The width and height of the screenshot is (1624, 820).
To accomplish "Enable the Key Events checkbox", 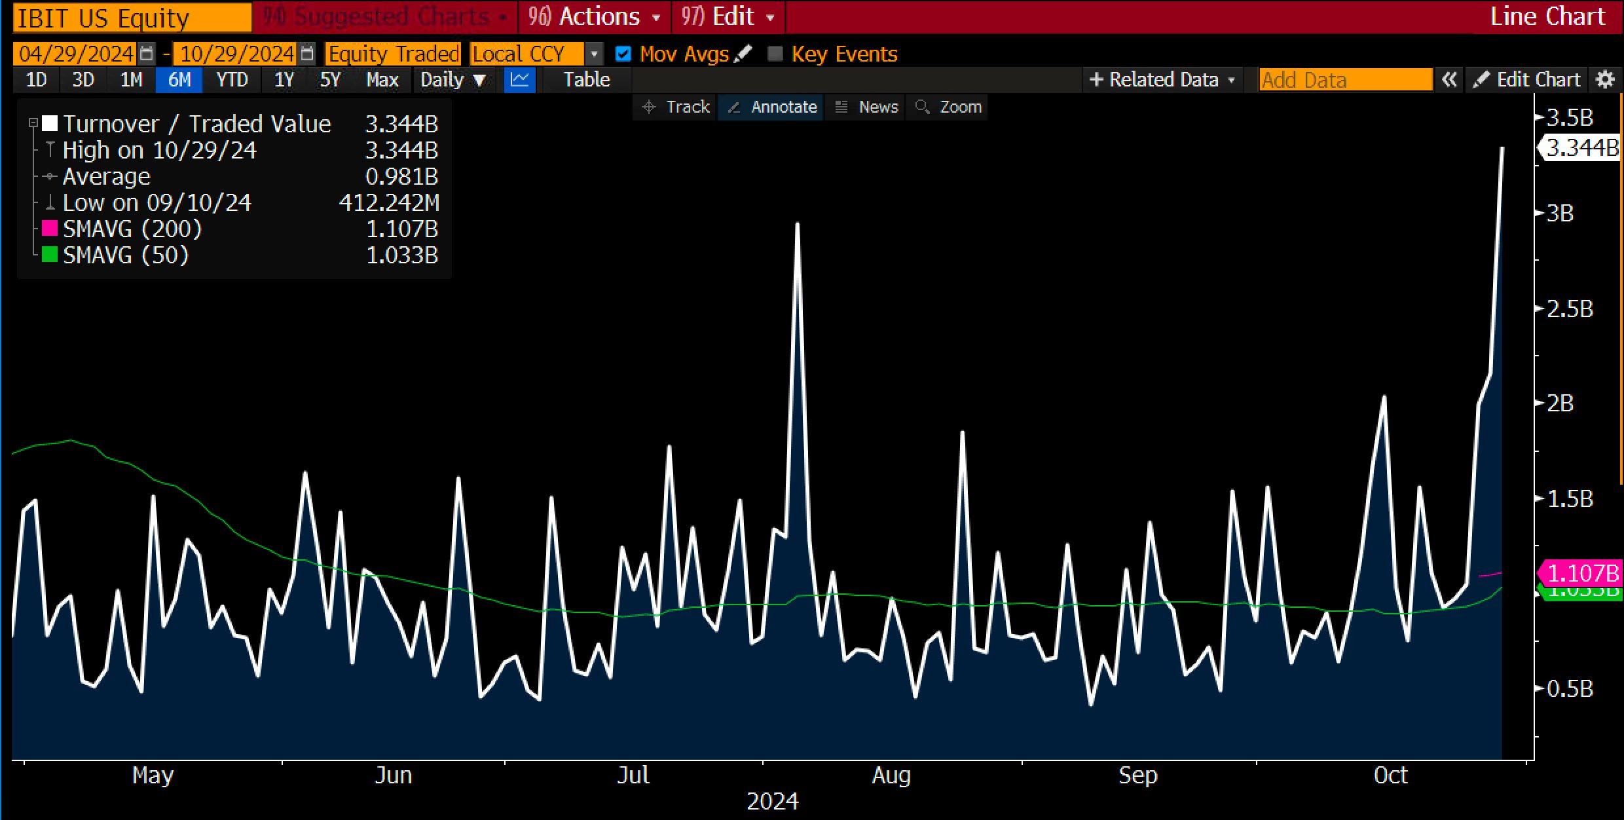I will click(x=775, y=54).
